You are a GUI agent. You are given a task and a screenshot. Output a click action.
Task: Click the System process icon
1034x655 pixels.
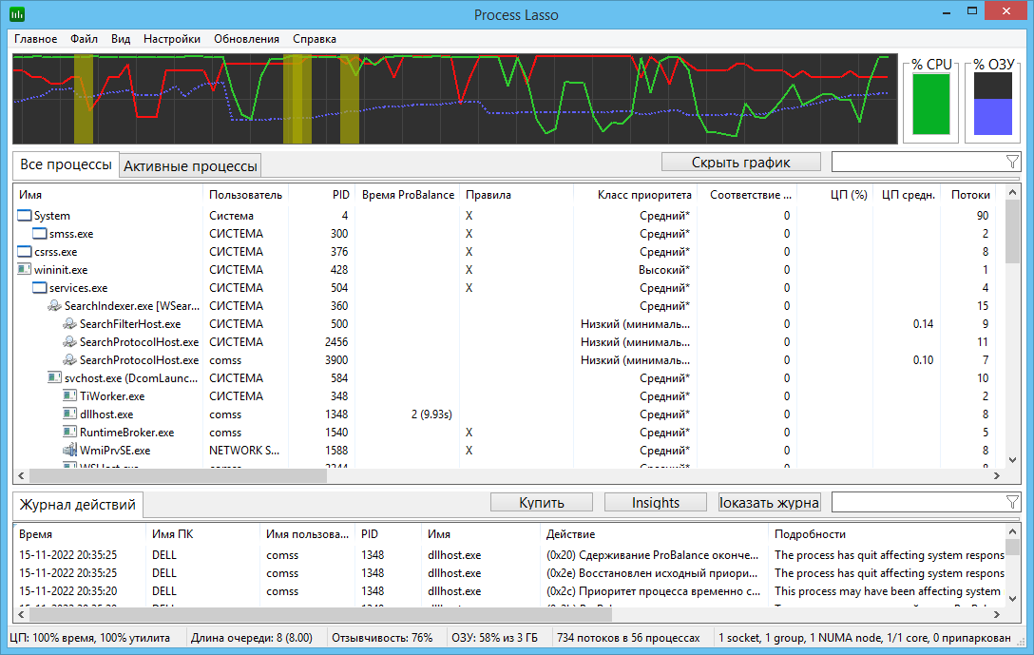tap(25, 216)
